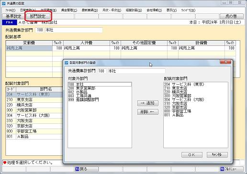Click the 部門名 column header
The height and width of the screenshot is (174, 247).
click(x=39, y=89)
